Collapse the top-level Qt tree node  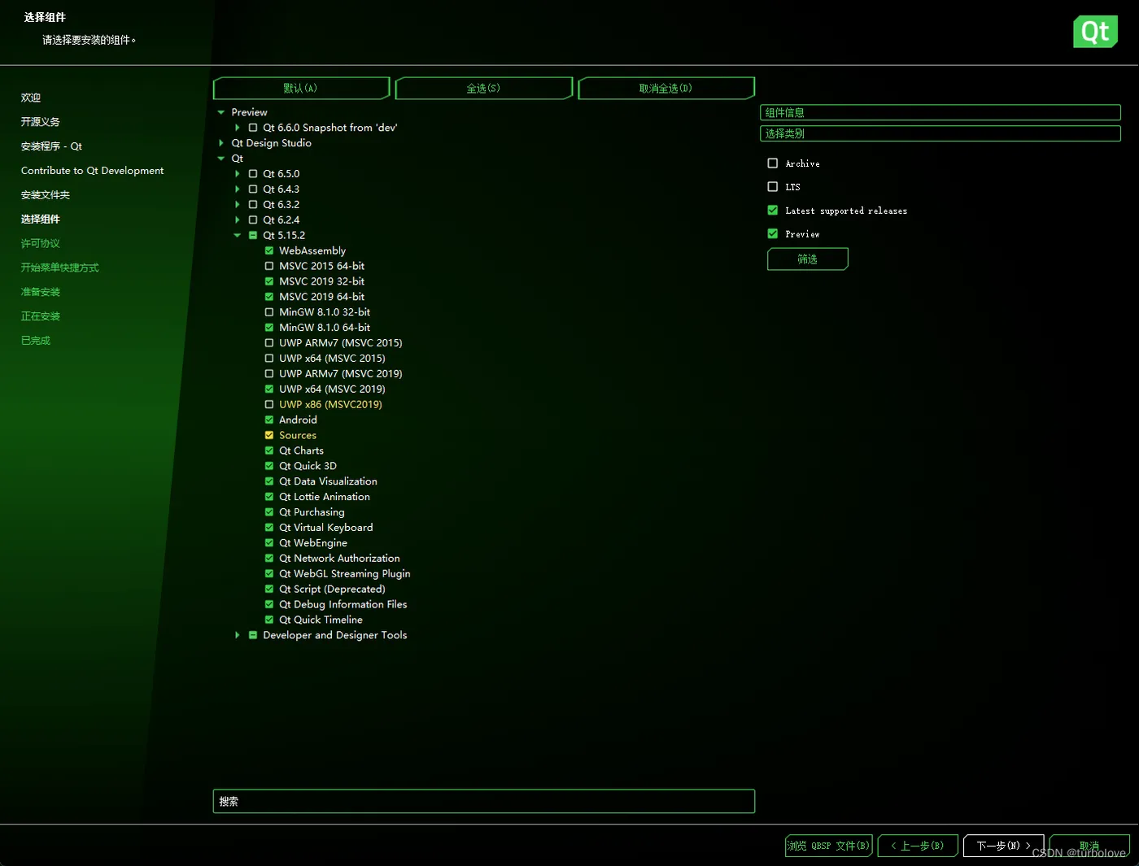click(x=221, y=159)
